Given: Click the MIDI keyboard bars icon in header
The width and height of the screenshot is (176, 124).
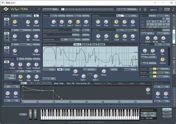Looking at the screenshot, I should pyautogui.click(x=167, y=9).
